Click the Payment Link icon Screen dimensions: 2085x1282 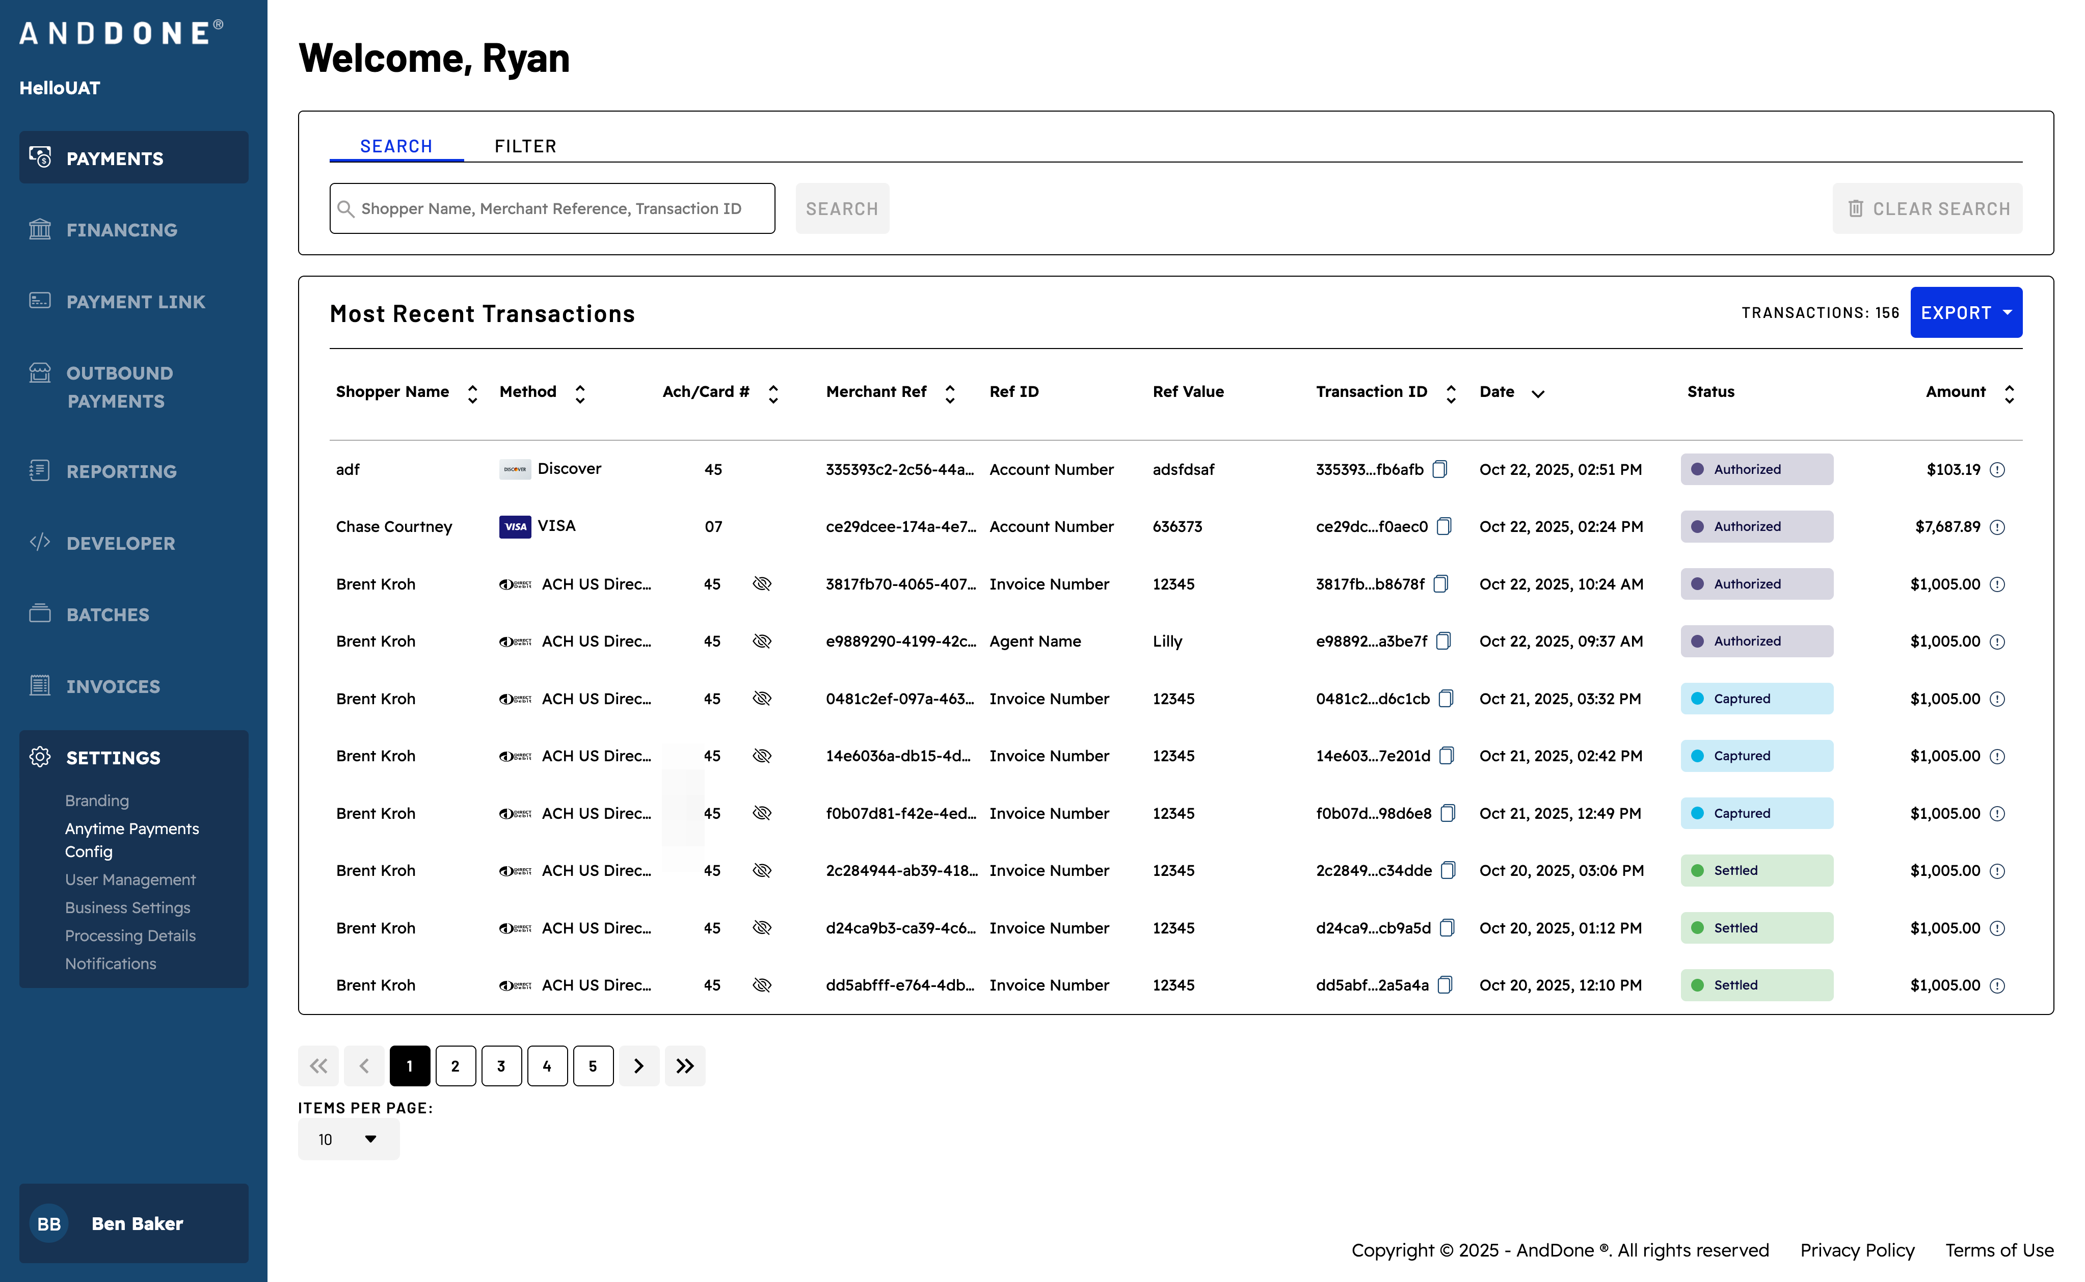pyautogui.click(x=40, y=301)
